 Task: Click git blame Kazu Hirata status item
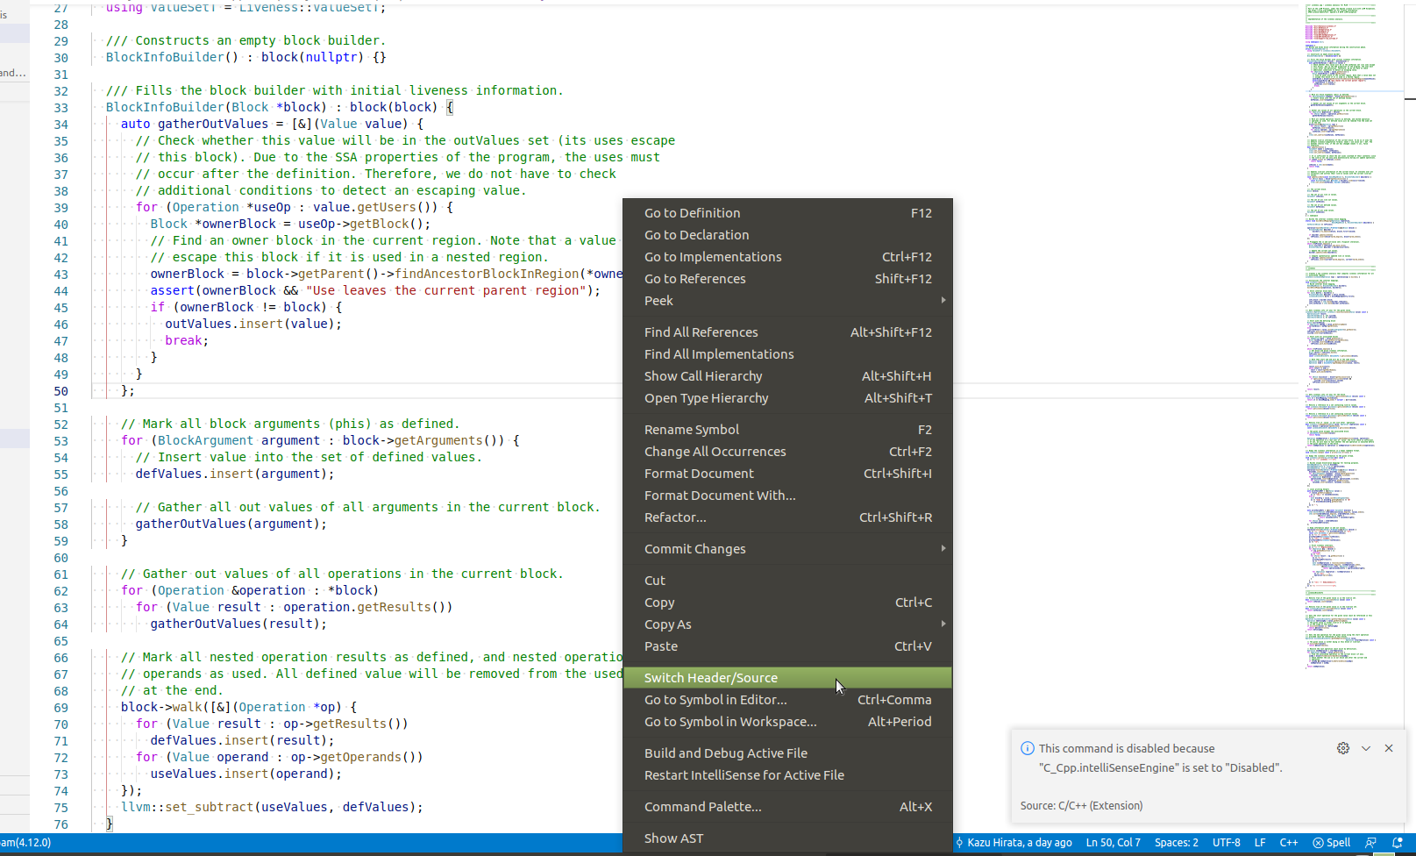tap(1013, 843)
